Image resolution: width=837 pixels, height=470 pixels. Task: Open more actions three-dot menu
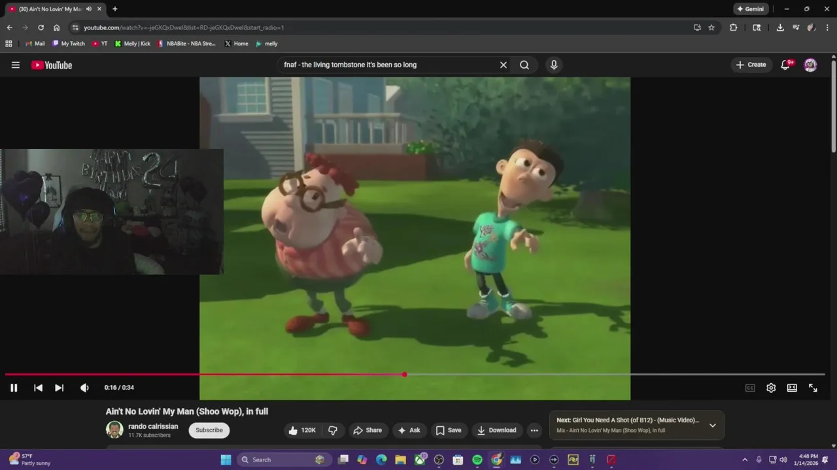click(534, 430)
